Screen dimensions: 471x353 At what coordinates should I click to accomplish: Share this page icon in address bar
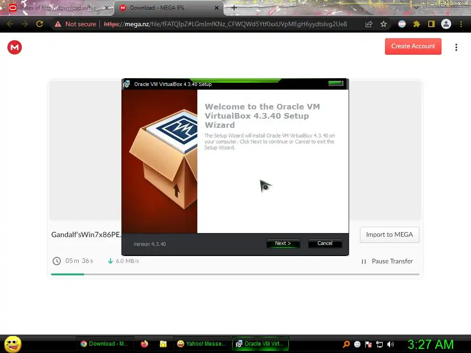pos(369,24)
